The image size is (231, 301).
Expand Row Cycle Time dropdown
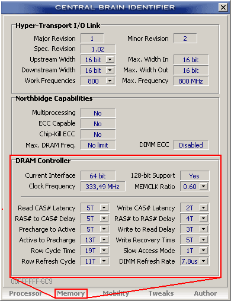[104, 251]
